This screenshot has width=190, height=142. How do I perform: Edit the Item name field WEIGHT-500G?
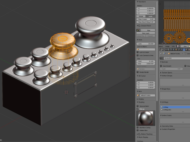147,95
